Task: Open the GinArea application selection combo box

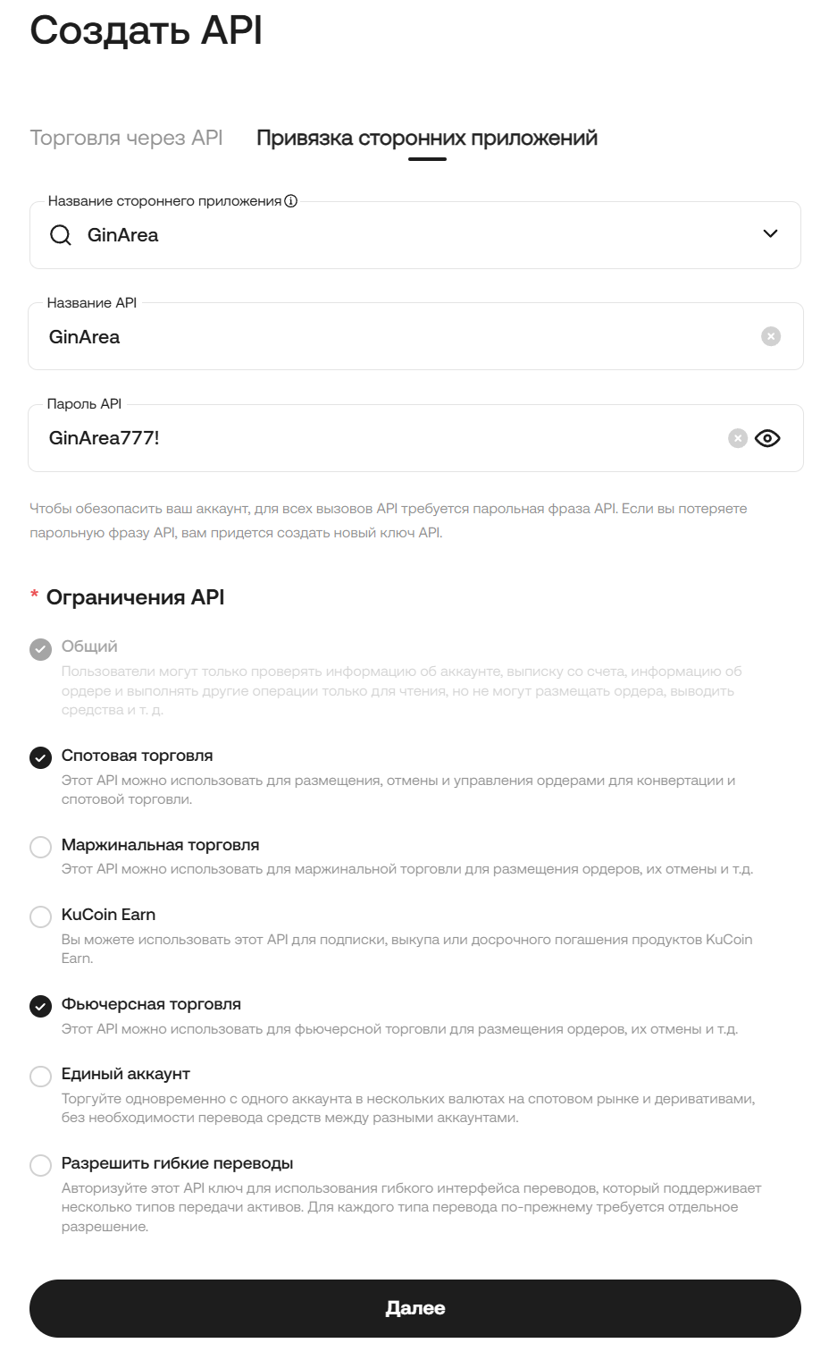Action: 415,235
